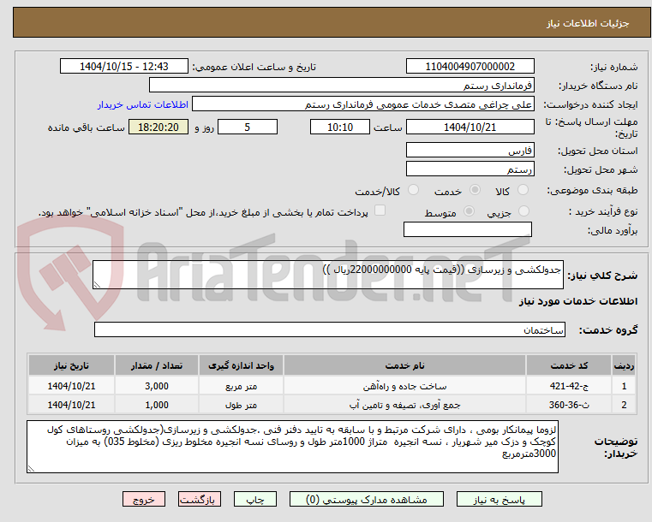Click the اطلاعات خدمات مورد نیاز heading
The height and width of the screenshot is (522, 652).
click(x=578, y=301)
